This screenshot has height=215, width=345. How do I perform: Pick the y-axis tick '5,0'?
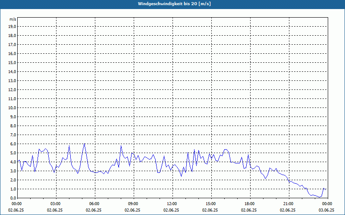[x=13, y=153]
